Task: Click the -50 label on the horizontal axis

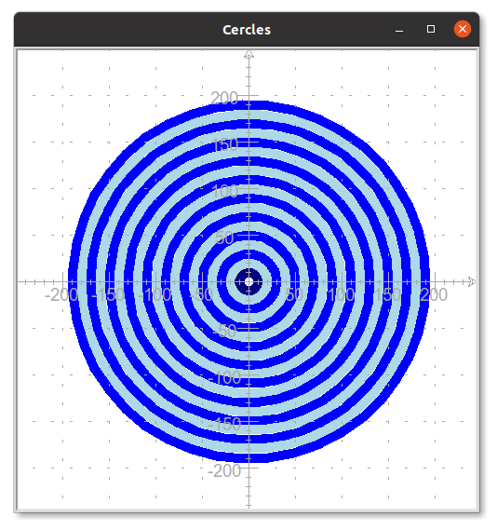Action: click(201, 295)
